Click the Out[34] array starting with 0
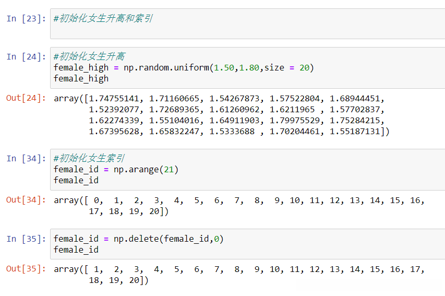This screenshot has height=296, width=445. click(239, 206)
